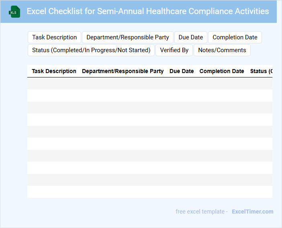Screen dimensions: 282x228
Task: Click the Task Description column header
Action: (x=54, y=71)
